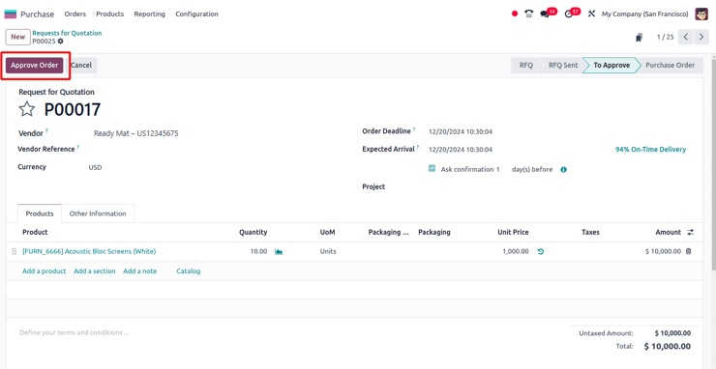Delete the Acoustic Bloc Screens line
The height and width of the screenshot is (369, 716).
(689, 251)
